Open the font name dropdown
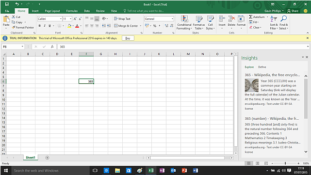 point(61,19)
